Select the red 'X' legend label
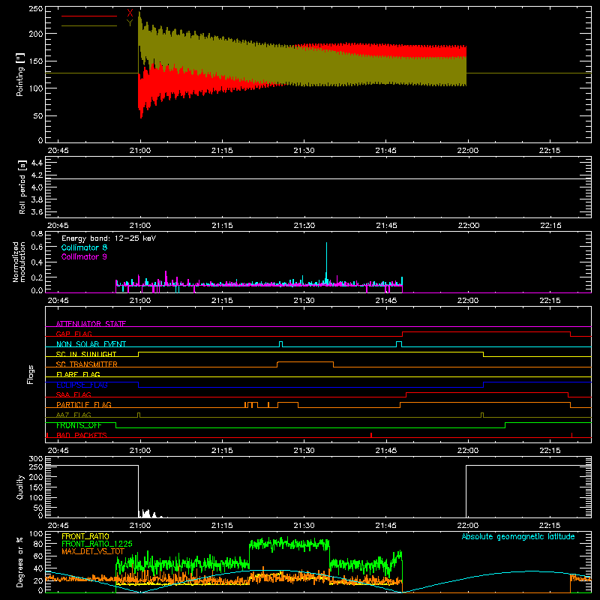Image resolution: width=600 pixels, height=600 pixels. click(x=130, y=13)
